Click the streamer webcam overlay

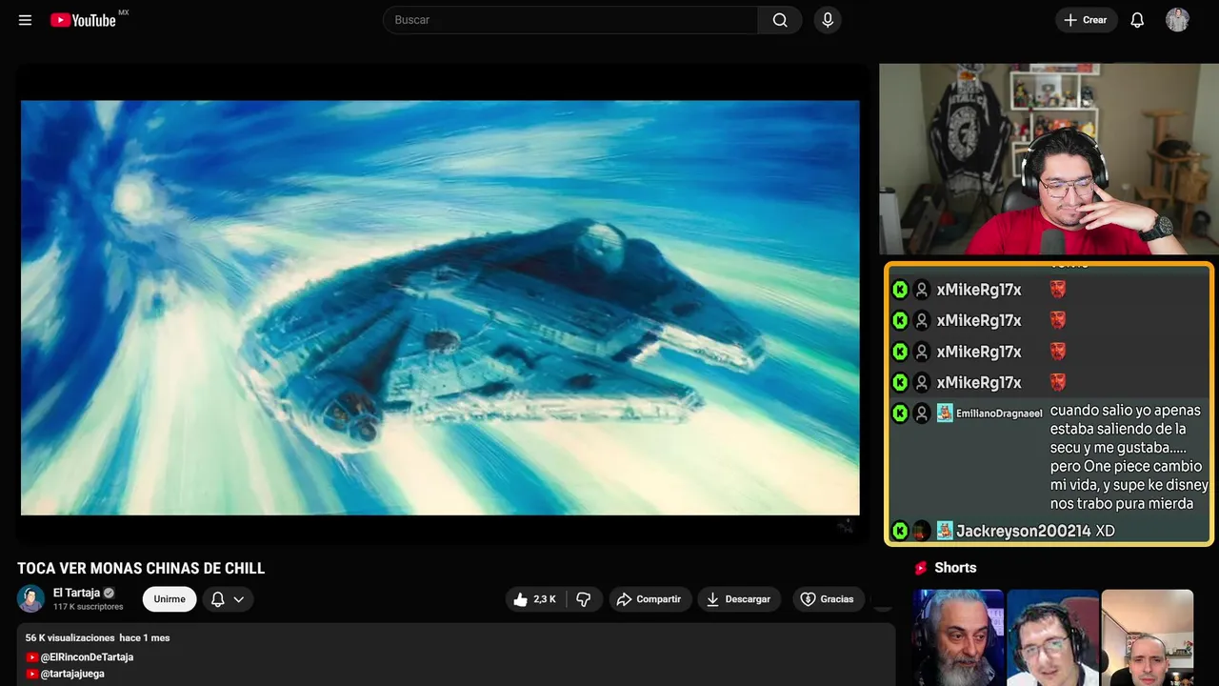[1049, 159]
